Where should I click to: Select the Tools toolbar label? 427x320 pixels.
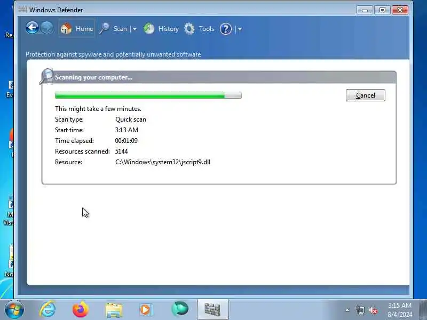pos(207,29)
